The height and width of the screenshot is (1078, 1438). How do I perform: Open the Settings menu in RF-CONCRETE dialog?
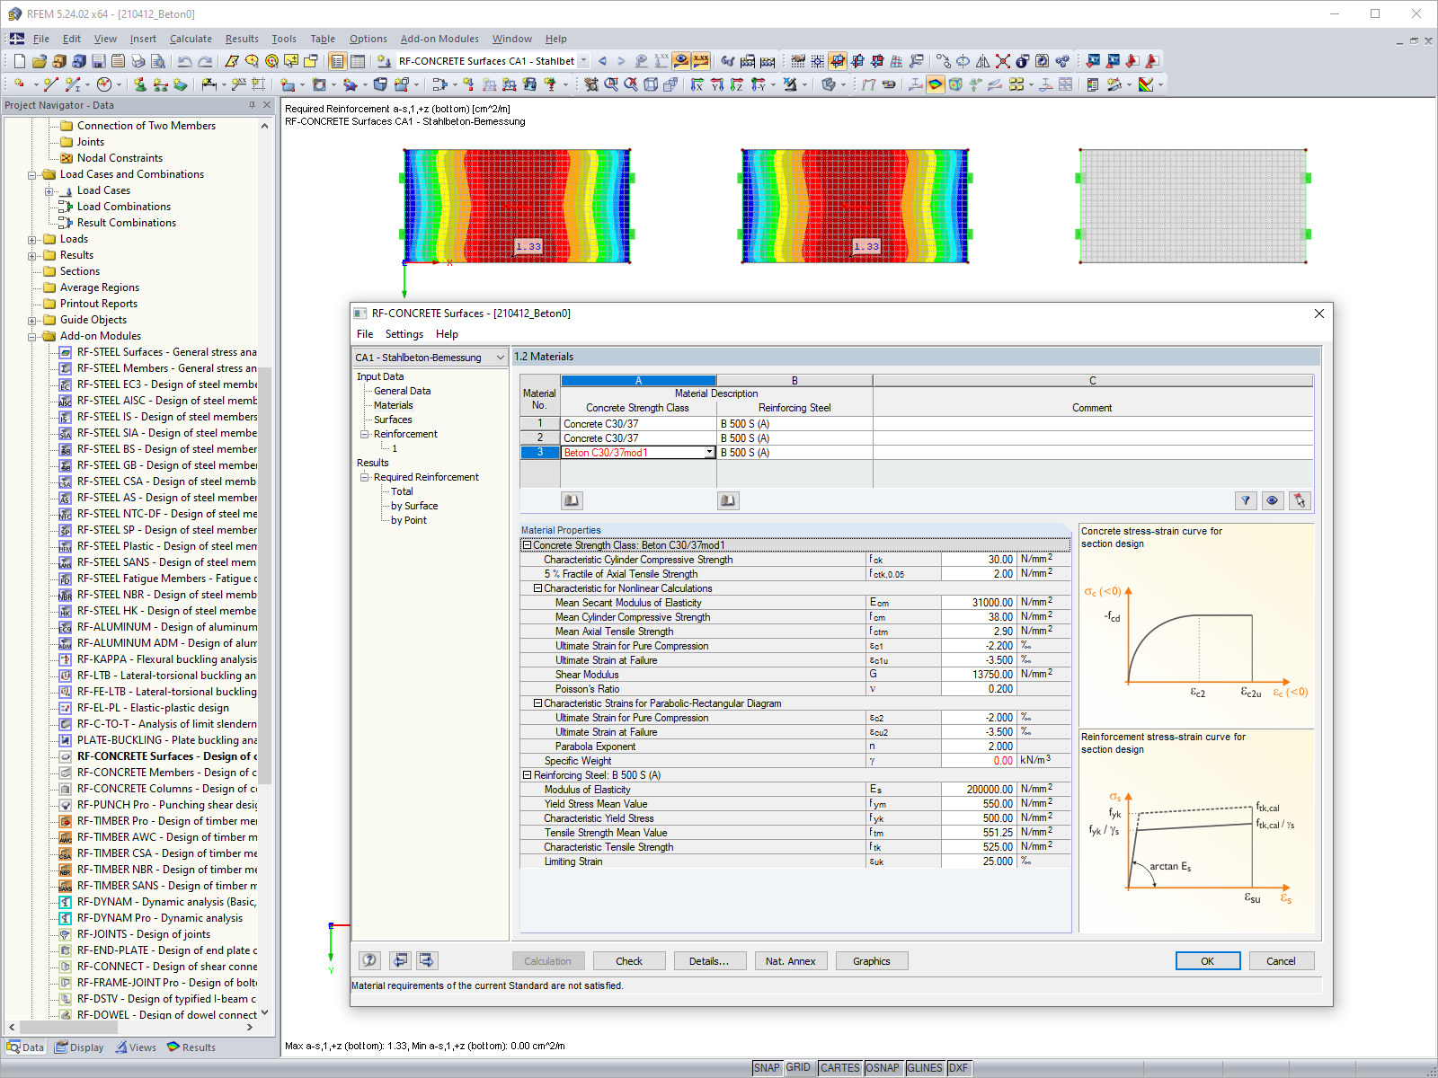[x=404, y=333]
